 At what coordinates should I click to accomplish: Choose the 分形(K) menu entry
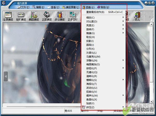coord(103,49)
